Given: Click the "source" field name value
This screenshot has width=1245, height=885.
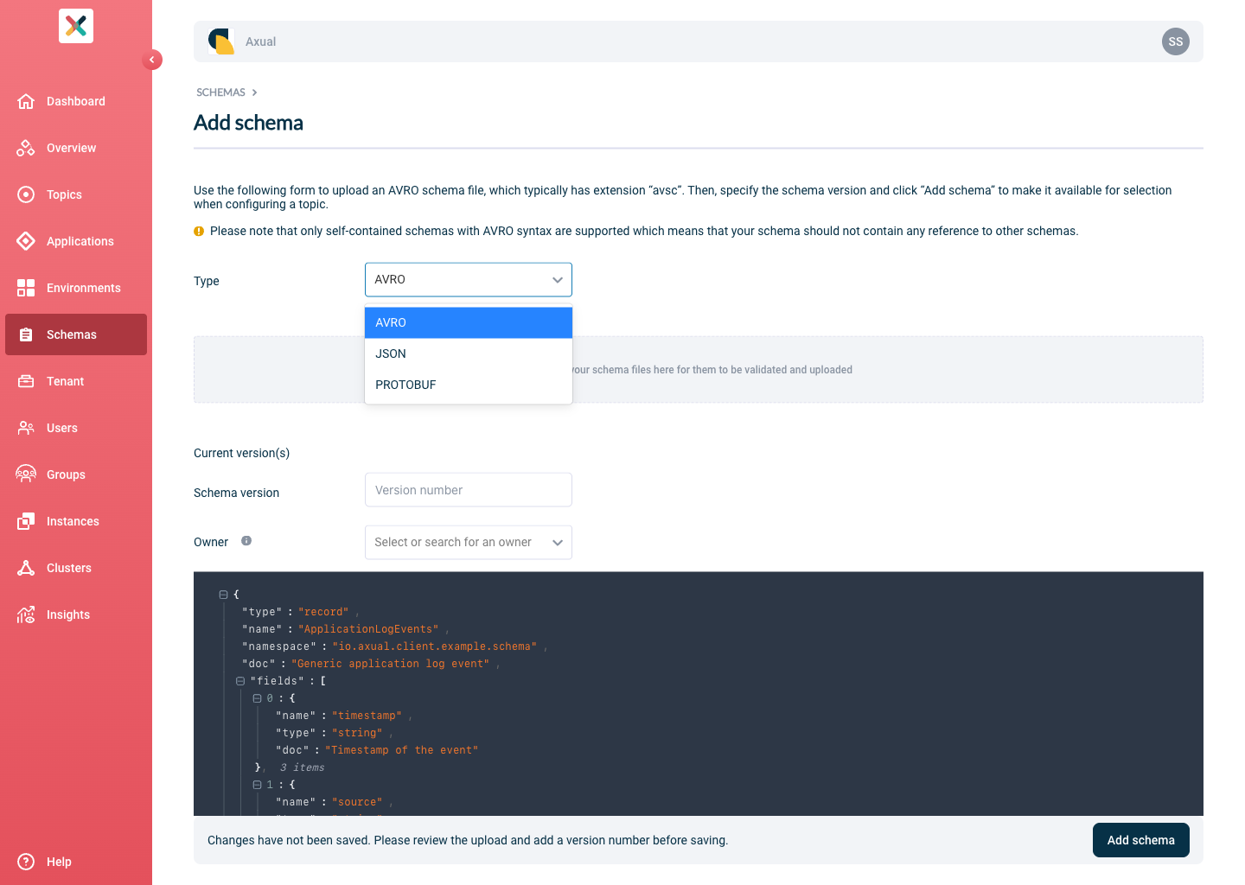Looking at the screenshot, I should coord(357,802).
